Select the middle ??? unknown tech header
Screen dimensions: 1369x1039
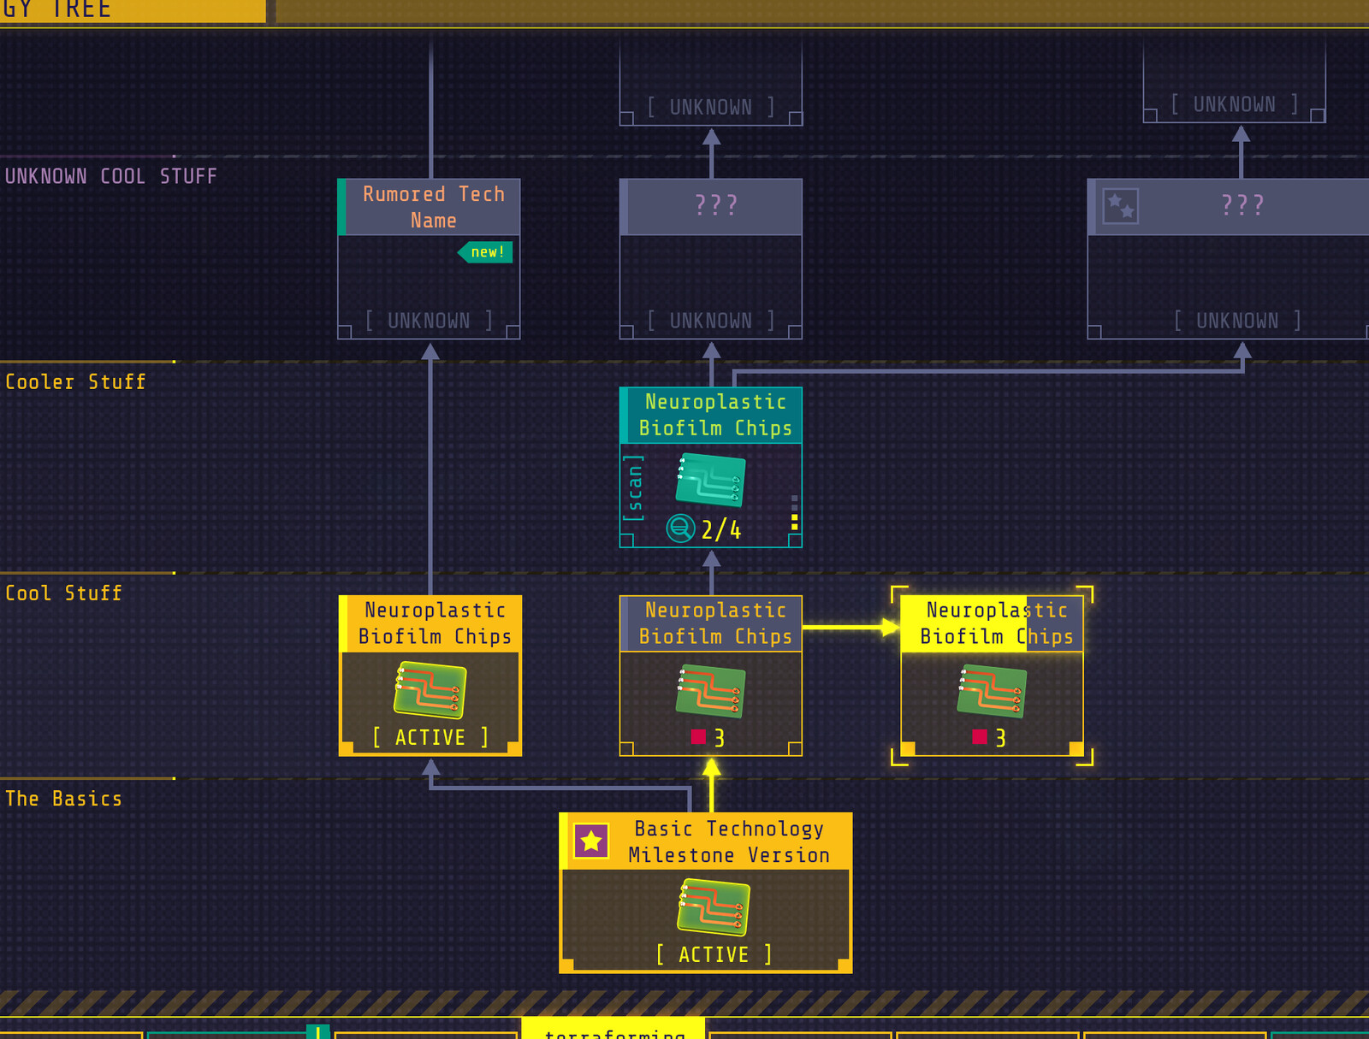711,206
